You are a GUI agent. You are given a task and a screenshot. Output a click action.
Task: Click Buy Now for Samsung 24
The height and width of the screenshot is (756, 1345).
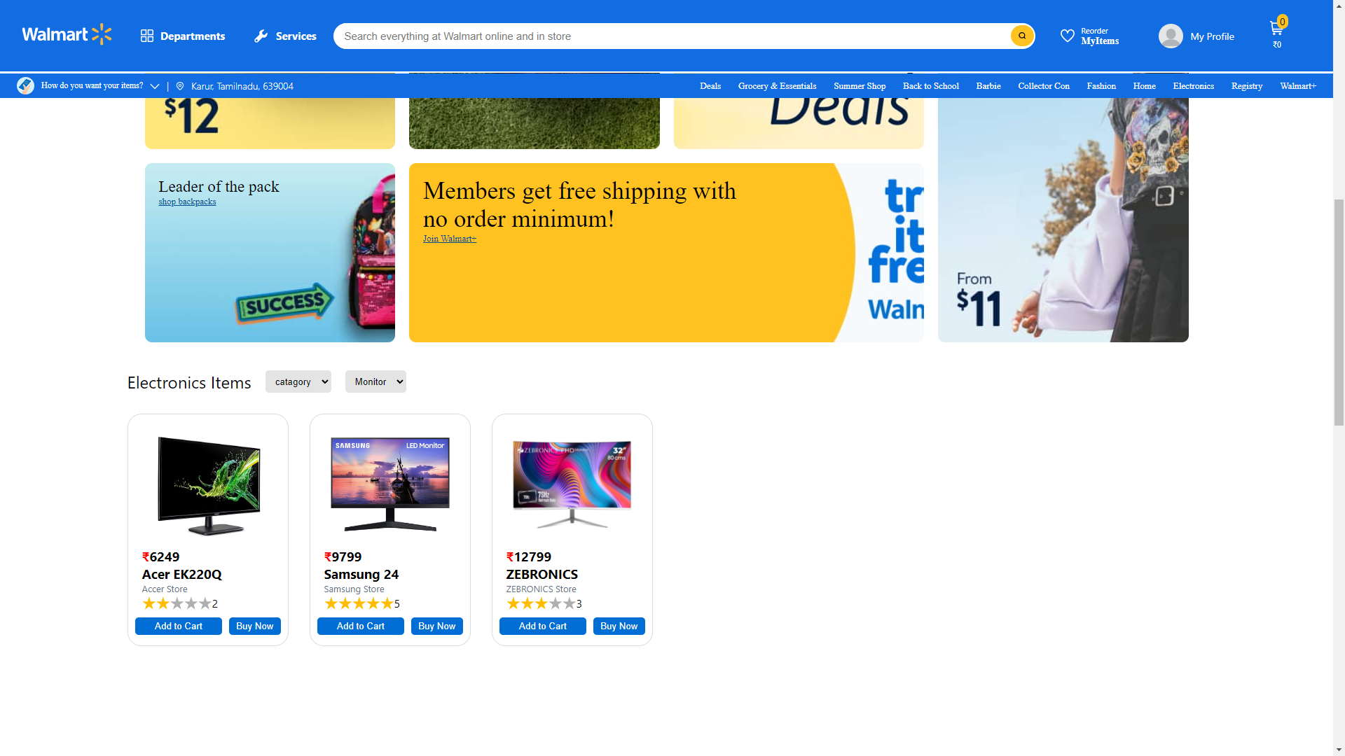pos(436,626)
